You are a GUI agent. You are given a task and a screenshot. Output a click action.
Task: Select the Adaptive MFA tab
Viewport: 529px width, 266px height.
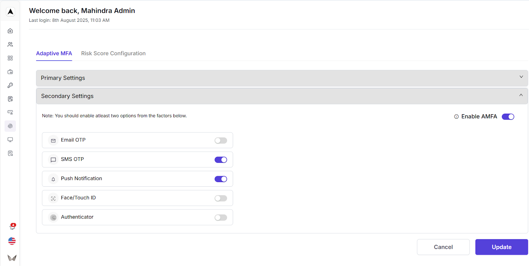tap(54, 54)
